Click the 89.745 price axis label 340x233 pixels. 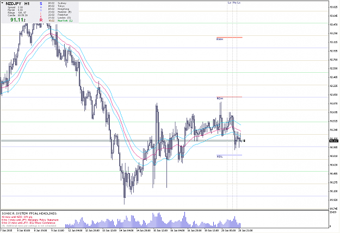point(333,209)
